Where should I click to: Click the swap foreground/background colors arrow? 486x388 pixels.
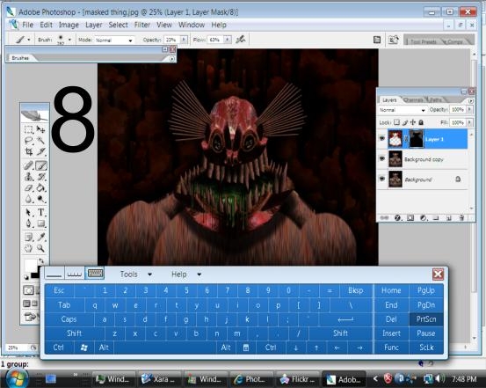point(41,260)
